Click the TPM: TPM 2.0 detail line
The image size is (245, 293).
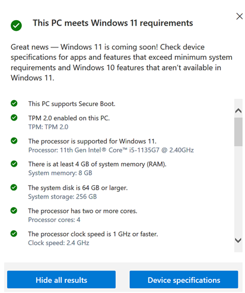48,127
